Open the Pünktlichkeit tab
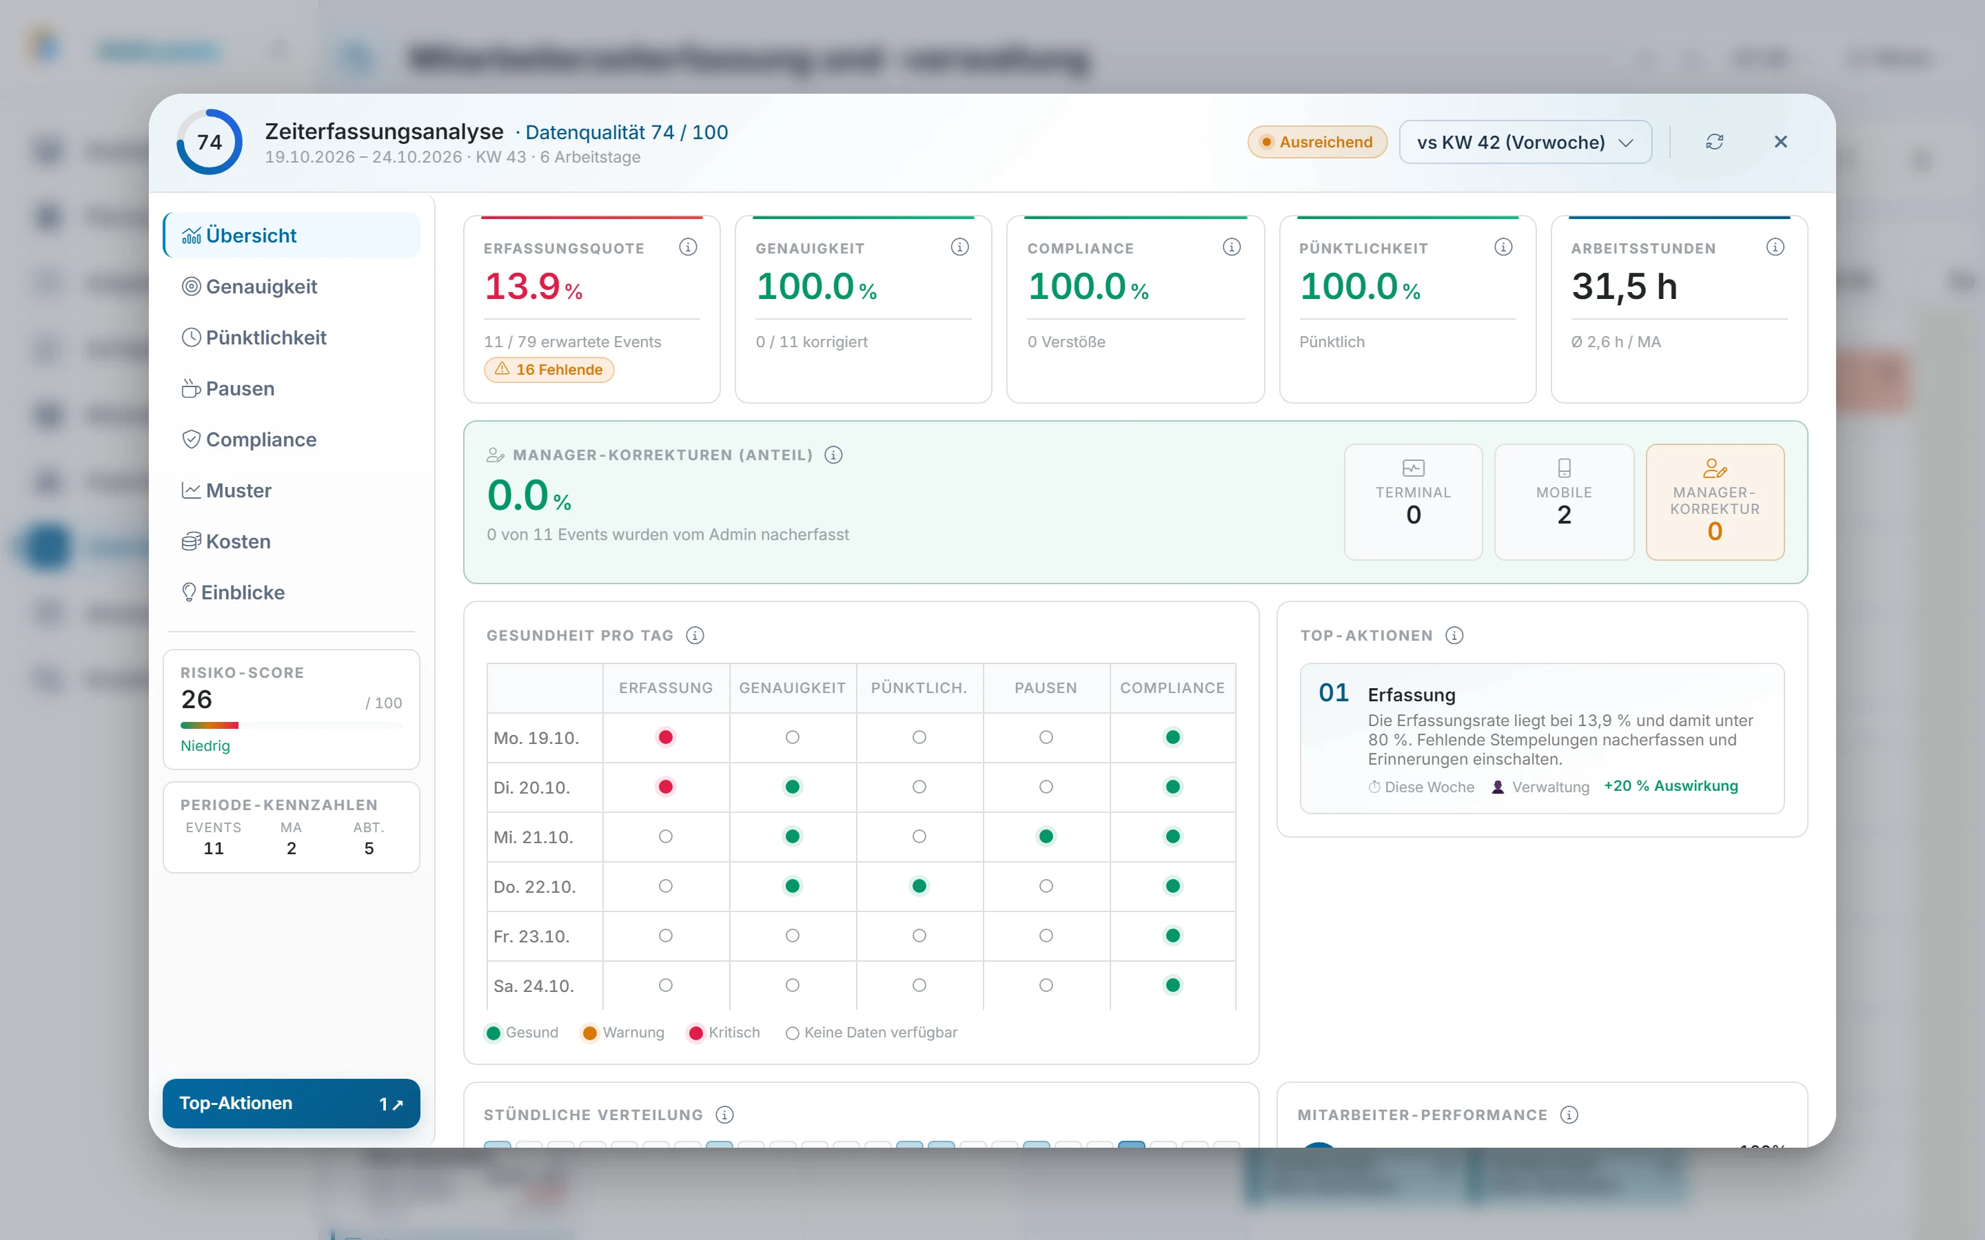Screen dimensions: 1985x1240 pyautogui.click(x=292, y=337)
